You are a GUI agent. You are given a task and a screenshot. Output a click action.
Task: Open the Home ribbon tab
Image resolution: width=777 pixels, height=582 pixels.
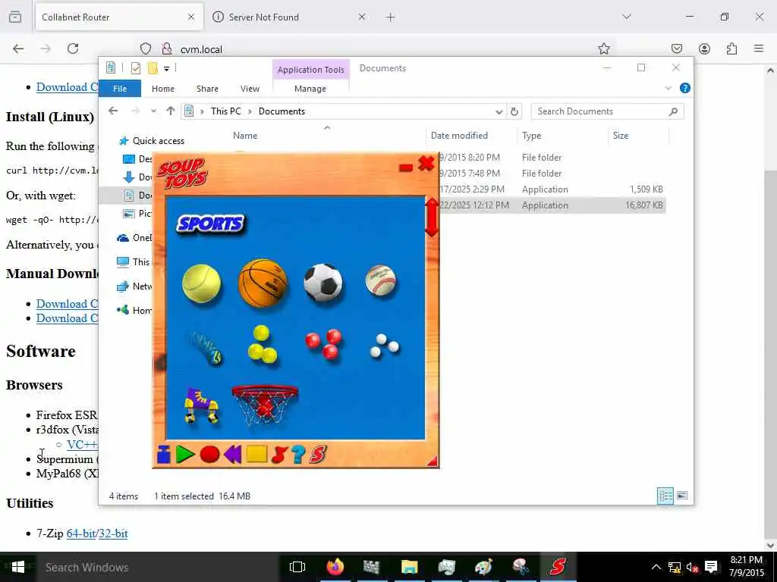[x=163, y=89]
